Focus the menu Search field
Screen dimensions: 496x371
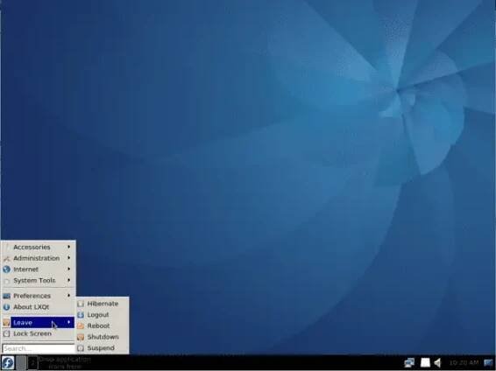[39, 348]
